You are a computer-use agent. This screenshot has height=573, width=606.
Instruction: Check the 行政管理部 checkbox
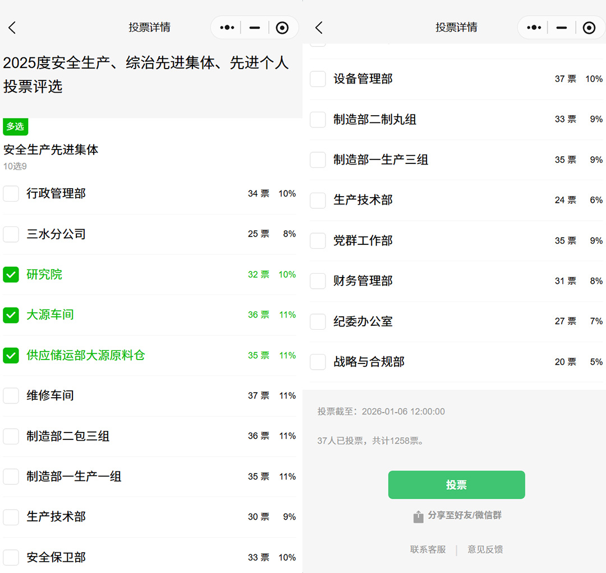11,194
